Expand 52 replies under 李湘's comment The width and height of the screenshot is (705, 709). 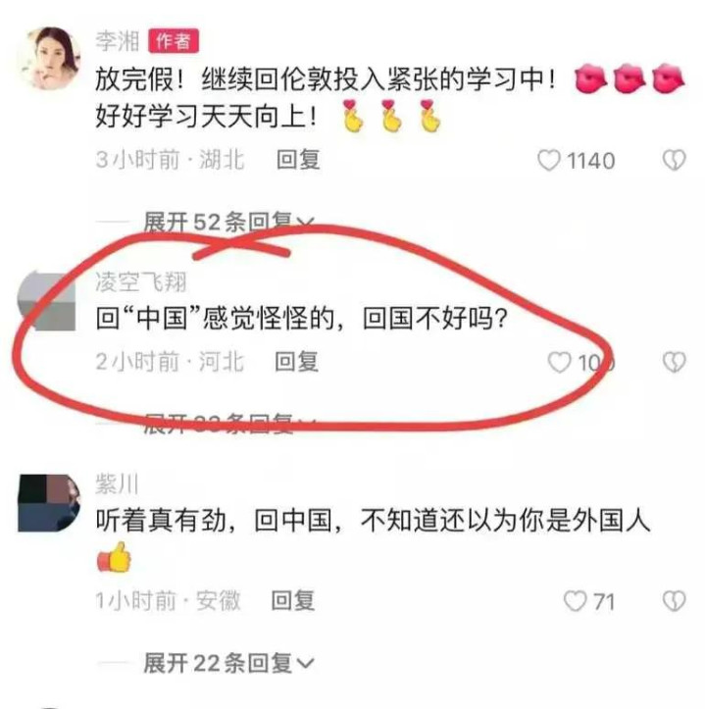point(228,222)
